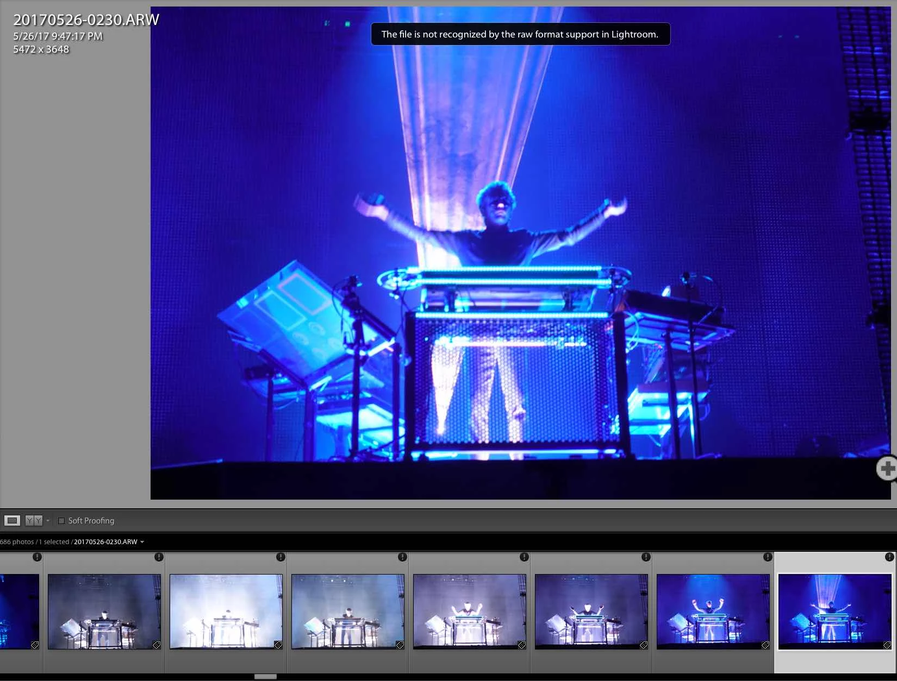Toggle the Before/After YY view button
897x681 pixels.
(34, 520)
